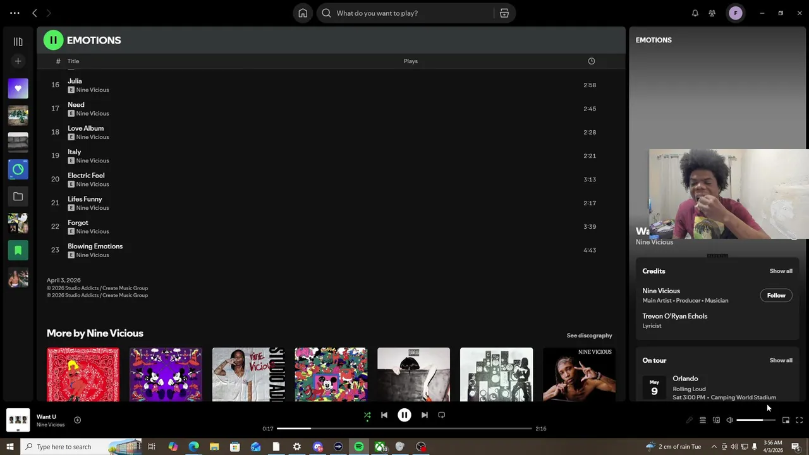This screenshot has height=455, width=809.
Task: Click More by Nine Vicious heading
Action: (x=95, y=333)
